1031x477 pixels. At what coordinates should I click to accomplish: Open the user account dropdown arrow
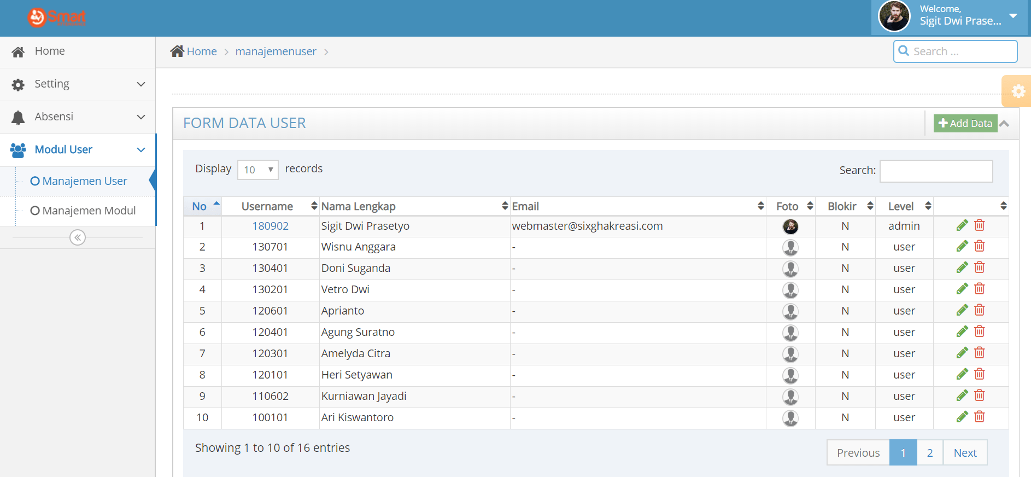coord(1013,16)
